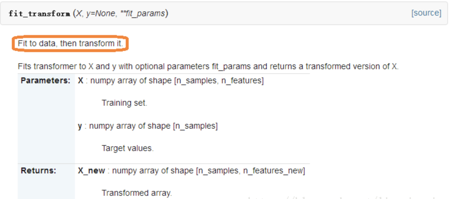Click the 'Training set.' description text
Screen dimensions: 471x199
[124, 103]
